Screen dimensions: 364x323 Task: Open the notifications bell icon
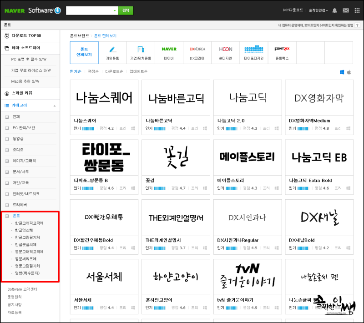[334, 10]
